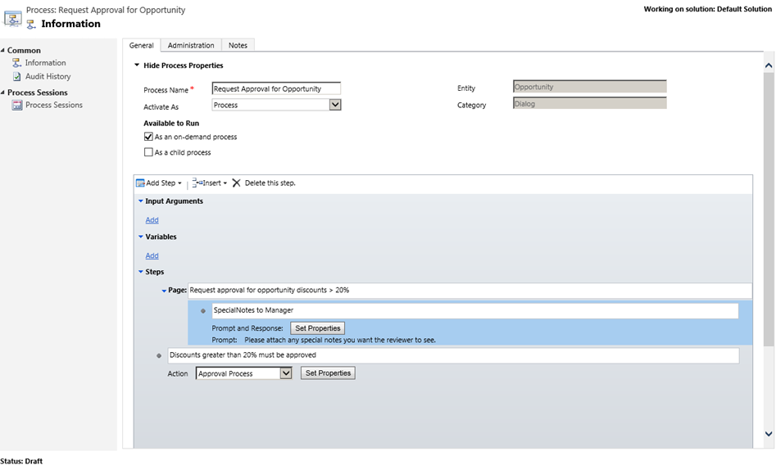Open the Activate As dropdown

click(x=335, y=105)
